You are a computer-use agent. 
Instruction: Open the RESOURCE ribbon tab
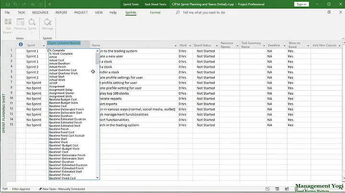click(40, 12)
